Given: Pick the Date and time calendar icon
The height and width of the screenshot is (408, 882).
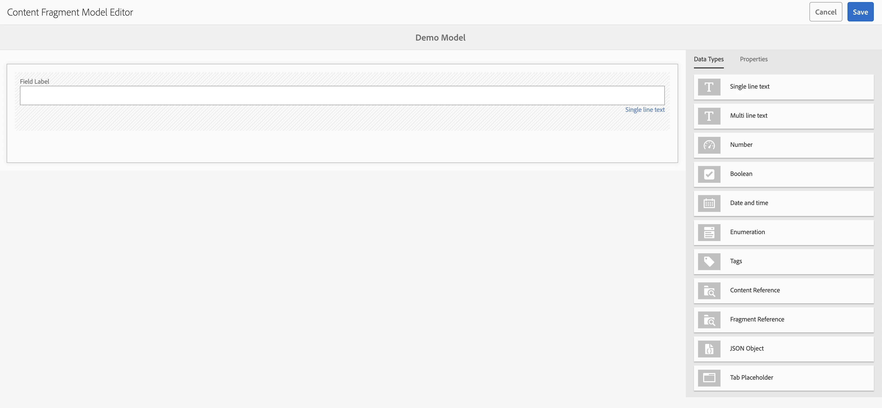Looking at the screenshot, I should [709, 203].
